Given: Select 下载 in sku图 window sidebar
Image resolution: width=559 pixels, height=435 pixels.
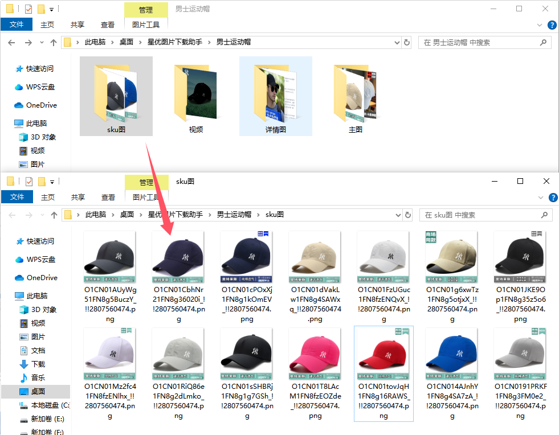Looking at the screenshot, I should point(33,364).
